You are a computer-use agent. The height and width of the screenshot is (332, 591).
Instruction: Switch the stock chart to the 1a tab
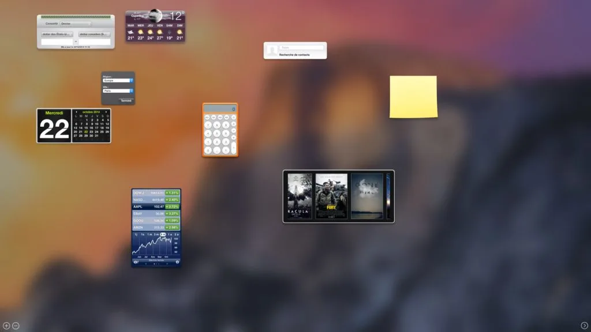169,234
